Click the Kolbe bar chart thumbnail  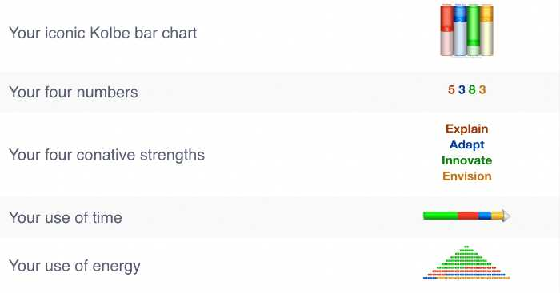pyautogui.click(x=466, y=30)
